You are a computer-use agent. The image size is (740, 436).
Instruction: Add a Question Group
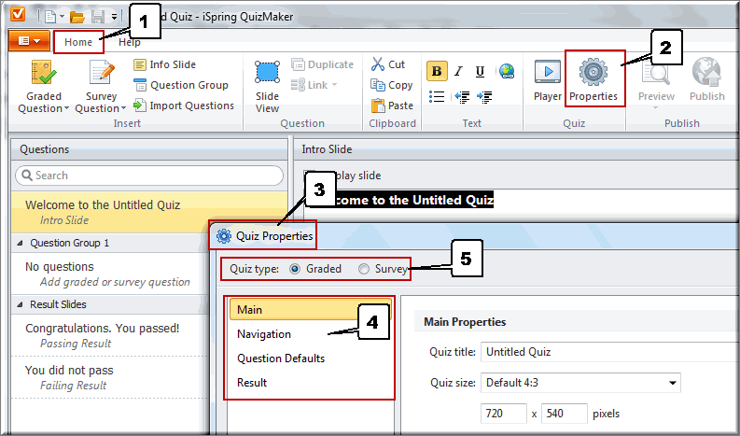point(181,85)
